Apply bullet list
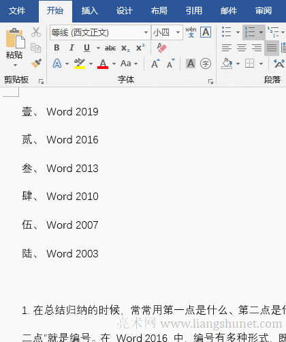Viewport: 286px width, 342px height. tap(227, 32)
